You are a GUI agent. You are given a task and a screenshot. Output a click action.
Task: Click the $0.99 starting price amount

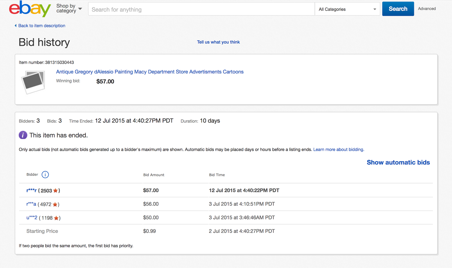(x=149, y=231)
